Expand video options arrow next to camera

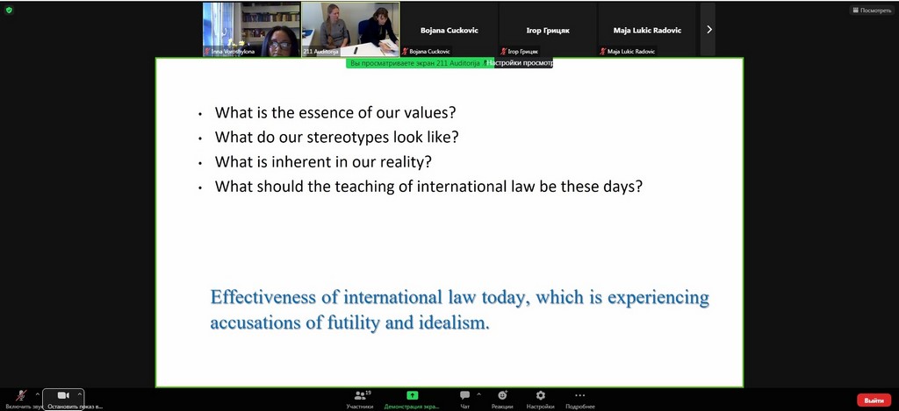coord(80,394)
